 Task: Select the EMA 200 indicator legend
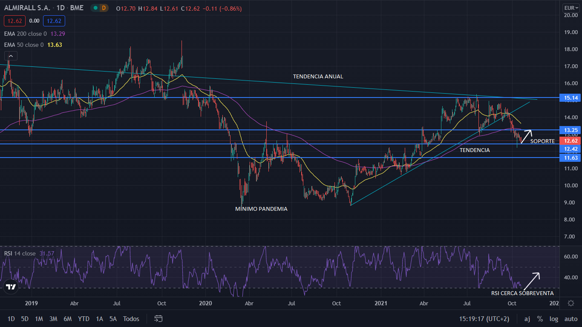26,34
